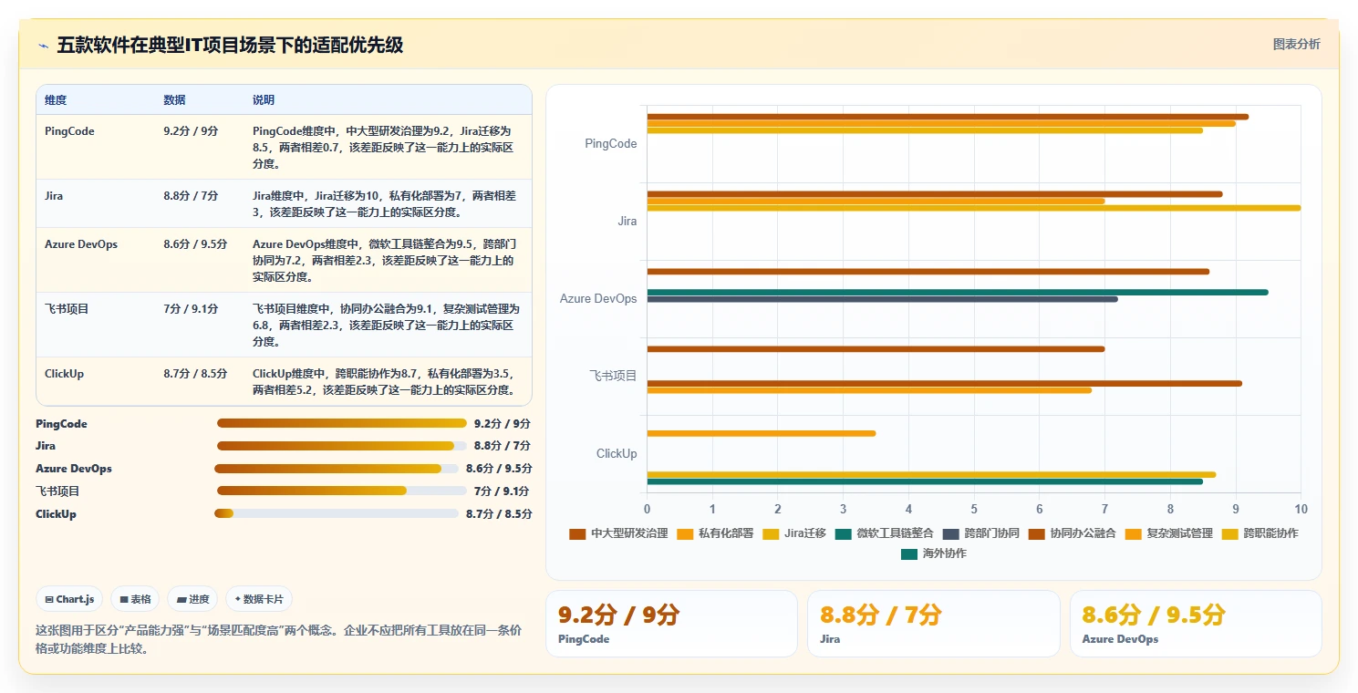This screenshot has width=1358, height=693.
Task: Select the 数据卡片 chip
Action: coord(259,599)
